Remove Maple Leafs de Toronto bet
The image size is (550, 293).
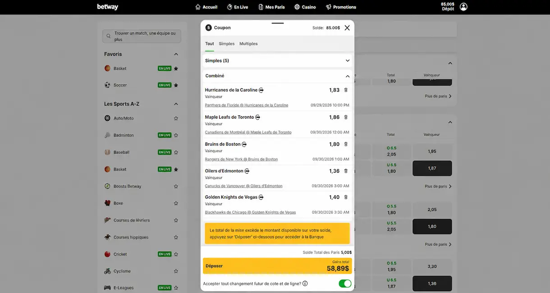[x=346, y=117]
